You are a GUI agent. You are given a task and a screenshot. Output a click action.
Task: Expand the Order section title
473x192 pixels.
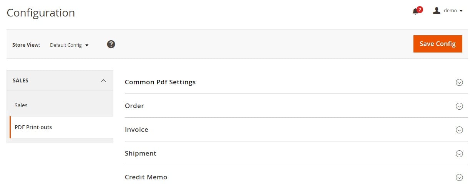(x=134, y=106)
